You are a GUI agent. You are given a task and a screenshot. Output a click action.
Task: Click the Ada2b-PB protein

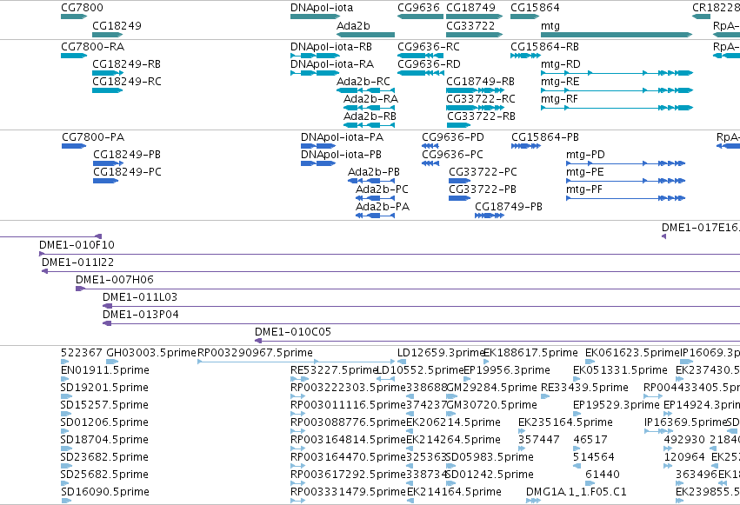pyautogui.click(x=371, y=181)
